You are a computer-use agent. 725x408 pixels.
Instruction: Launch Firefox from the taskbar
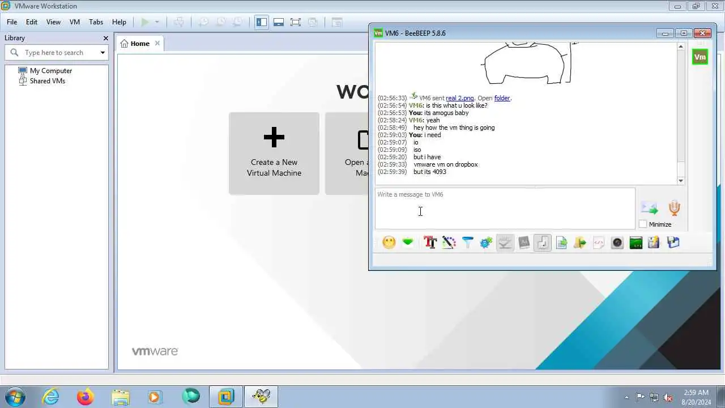[x=86, y=397]
